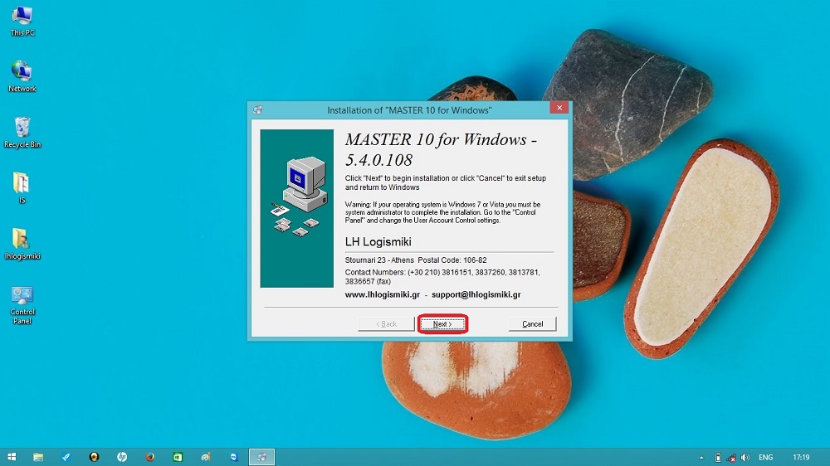Viewport: 830px width, 466px height.
Task: Click the support@lhlogismiki.gr email text
Action: 476,294
